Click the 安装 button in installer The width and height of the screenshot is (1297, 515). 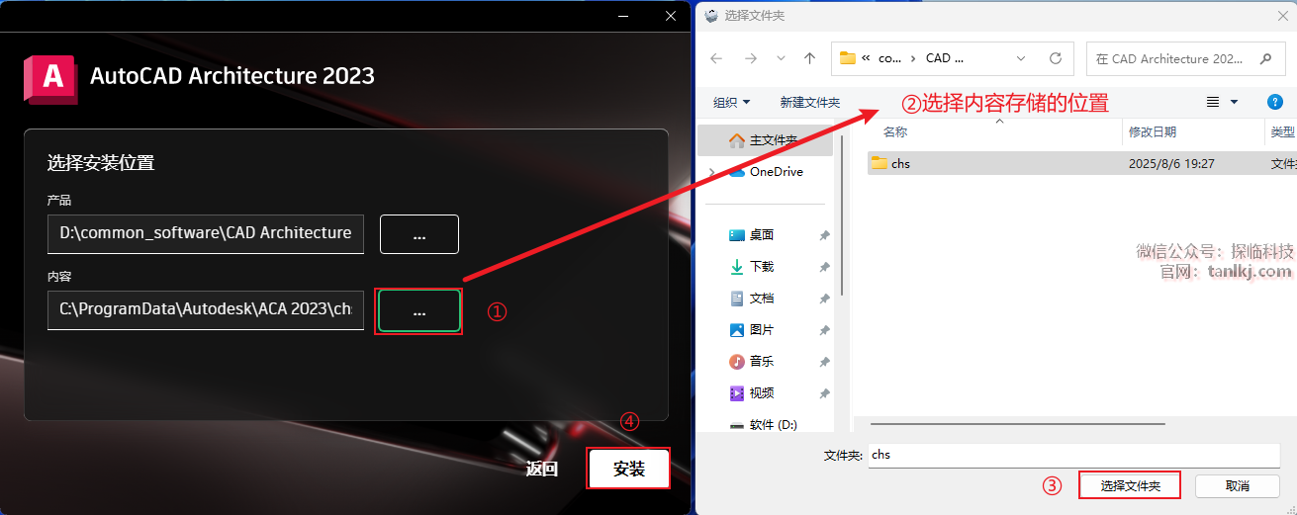[629, 469]
